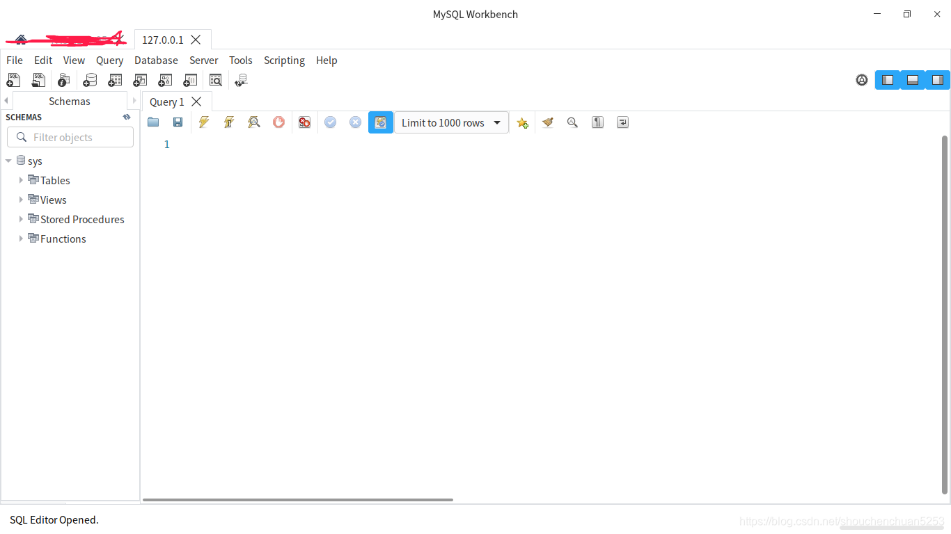Commit the transaction checkmark icon
This screenshot has height=534, width=951.
pyautogui.click(x=330, y=122)
